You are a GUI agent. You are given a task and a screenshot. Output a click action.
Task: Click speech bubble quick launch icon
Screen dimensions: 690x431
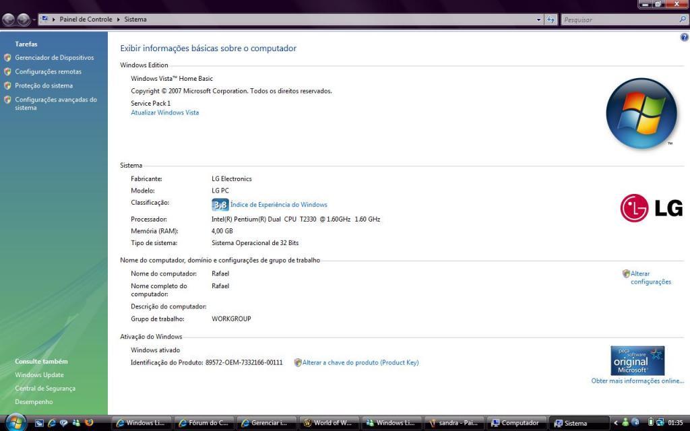click(x=64, y=423)
